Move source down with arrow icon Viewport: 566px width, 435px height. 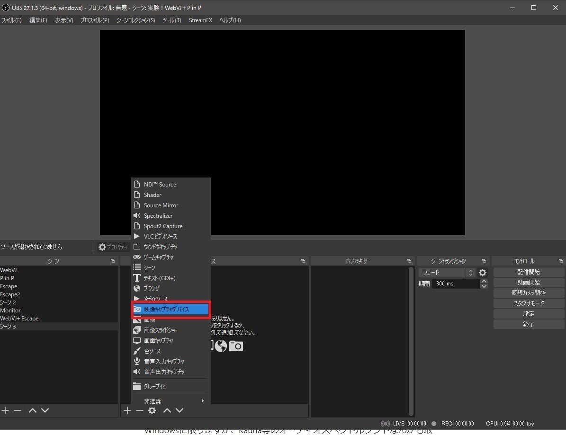(180, 410)
